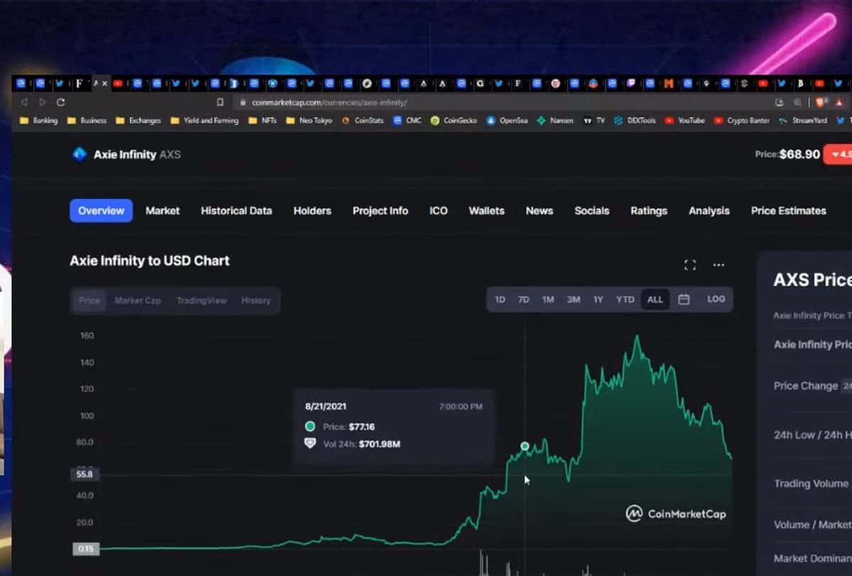Screen dimensions: 852x576
Task: Open the Historical Data tab
Action: (236, 210)
